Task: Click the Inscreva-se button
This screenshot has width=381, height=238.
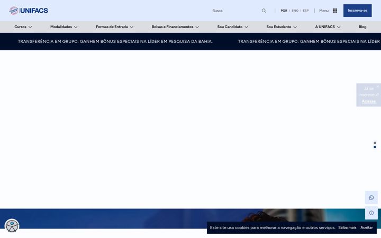Action: coord(357,11)
